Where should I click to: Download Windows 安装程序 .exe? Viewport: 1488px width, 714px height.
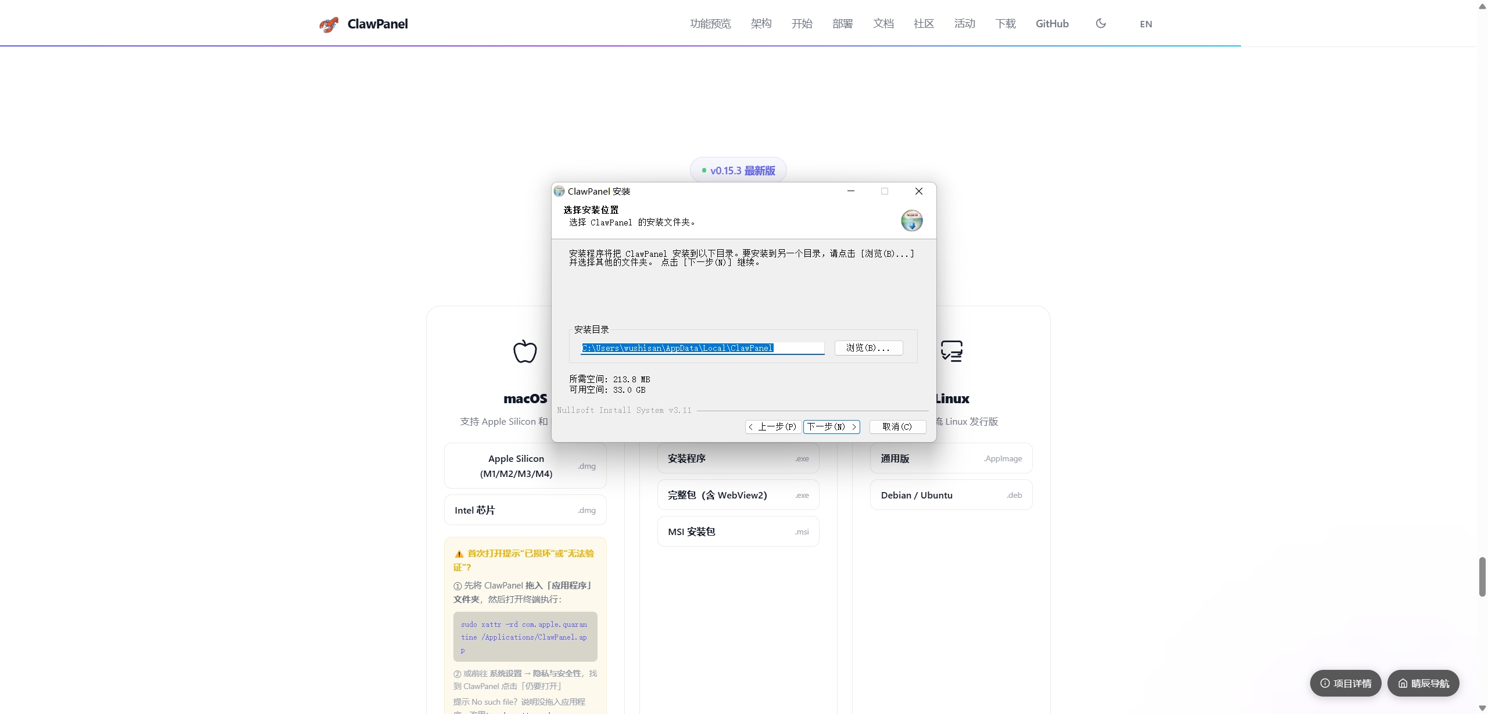pos(738,458)
